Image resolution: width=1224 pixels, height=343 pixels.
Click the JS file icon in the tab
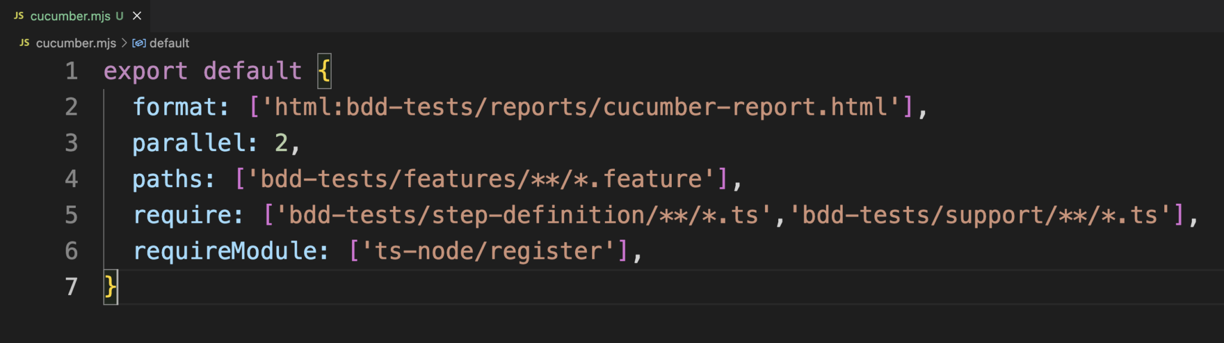tap(19, 16)
